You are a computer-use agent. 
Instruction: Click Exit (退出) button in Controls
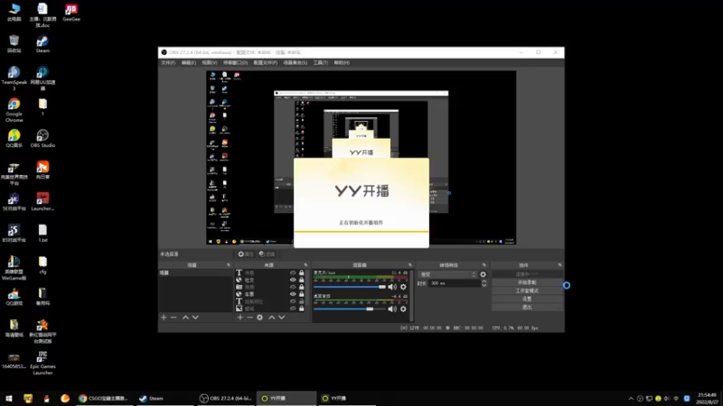pyautogui.click(x=527, y=307)
